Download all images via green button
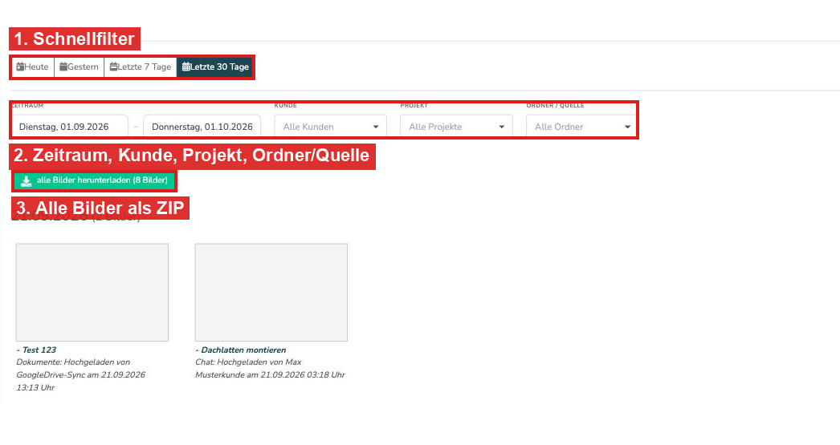Screen dimensions: 840x445 pyautogui.click(x=94, y=180)
